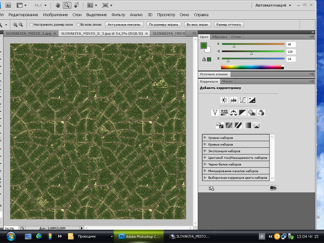
Task: Click the zoom out magnifier icon
Action: (21, 24)
